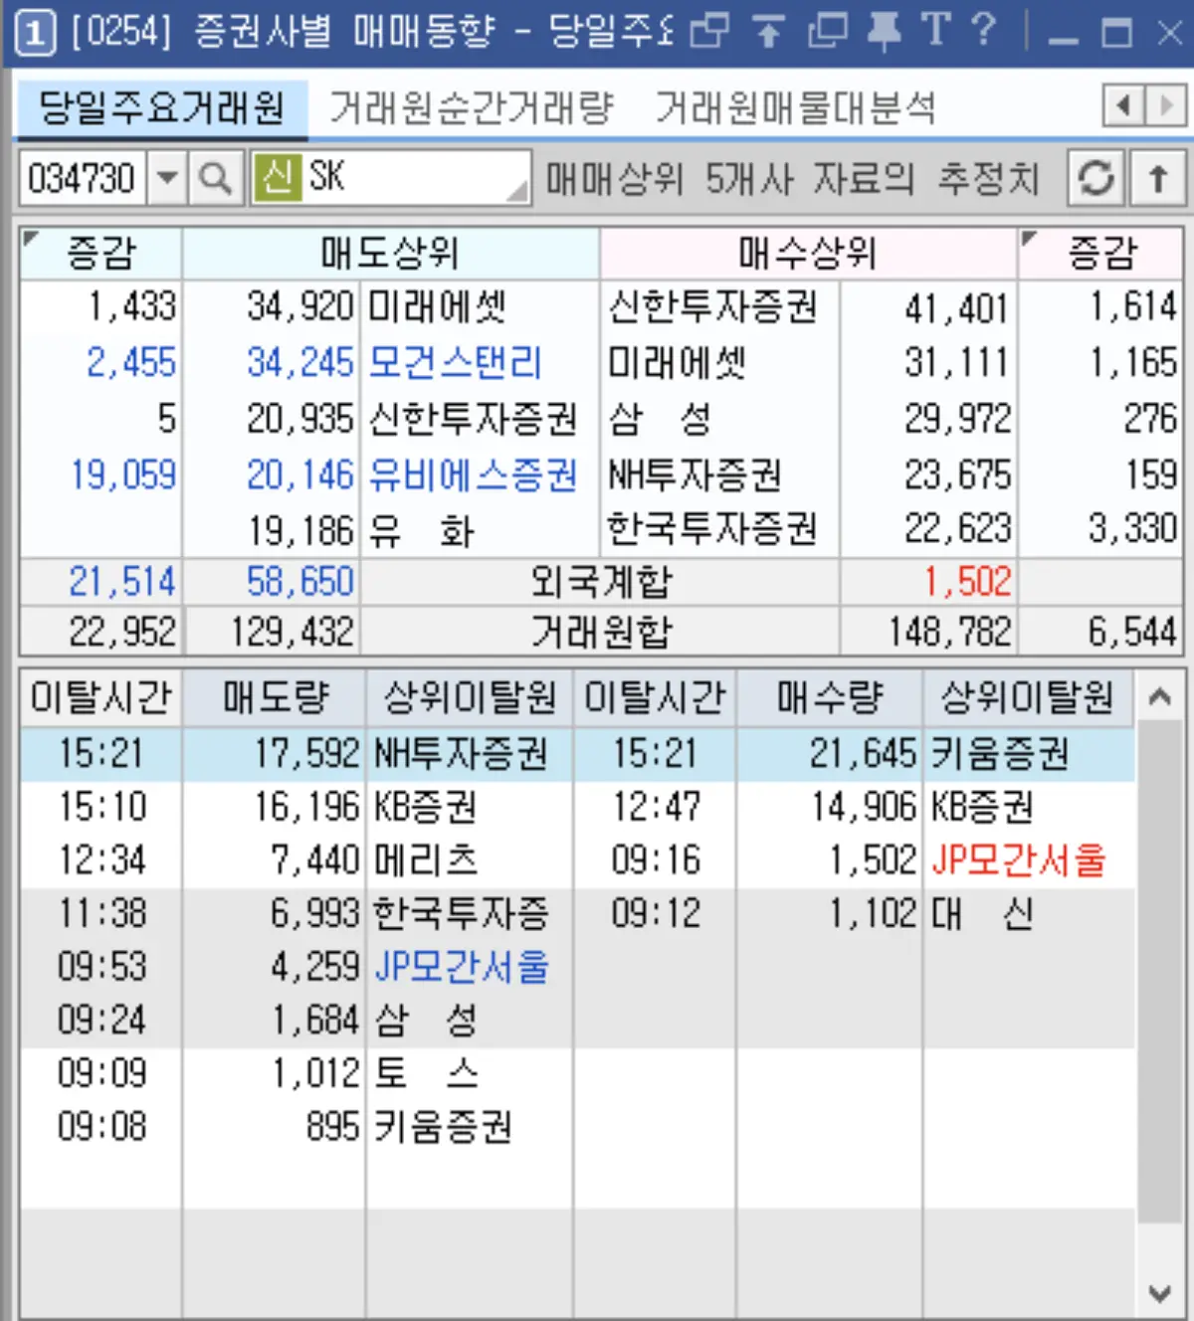Image resolution: width=1194 pixels, height=1321 pixels.
Task: Click the 거래원합 summary row label
Action: (x=601, y=632)
